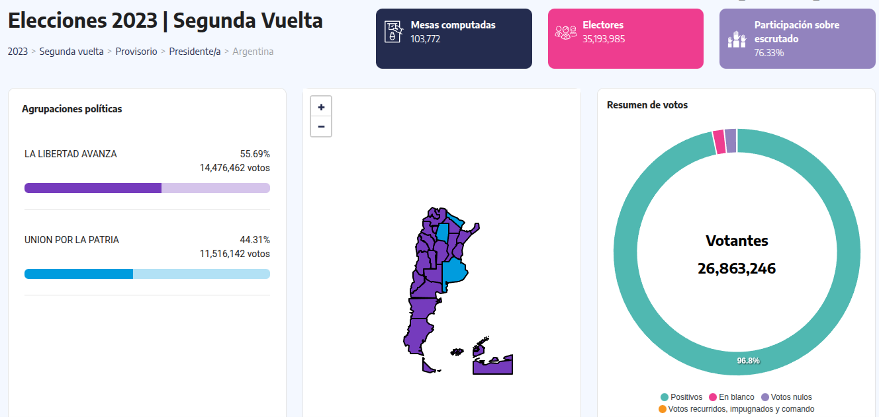Toggle the Positivos legend entry
This screenshot has width=879, height=417.
tap(681, 397)
